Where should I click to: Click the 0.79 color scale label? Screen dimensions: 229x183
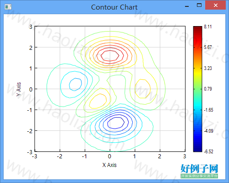208,89
